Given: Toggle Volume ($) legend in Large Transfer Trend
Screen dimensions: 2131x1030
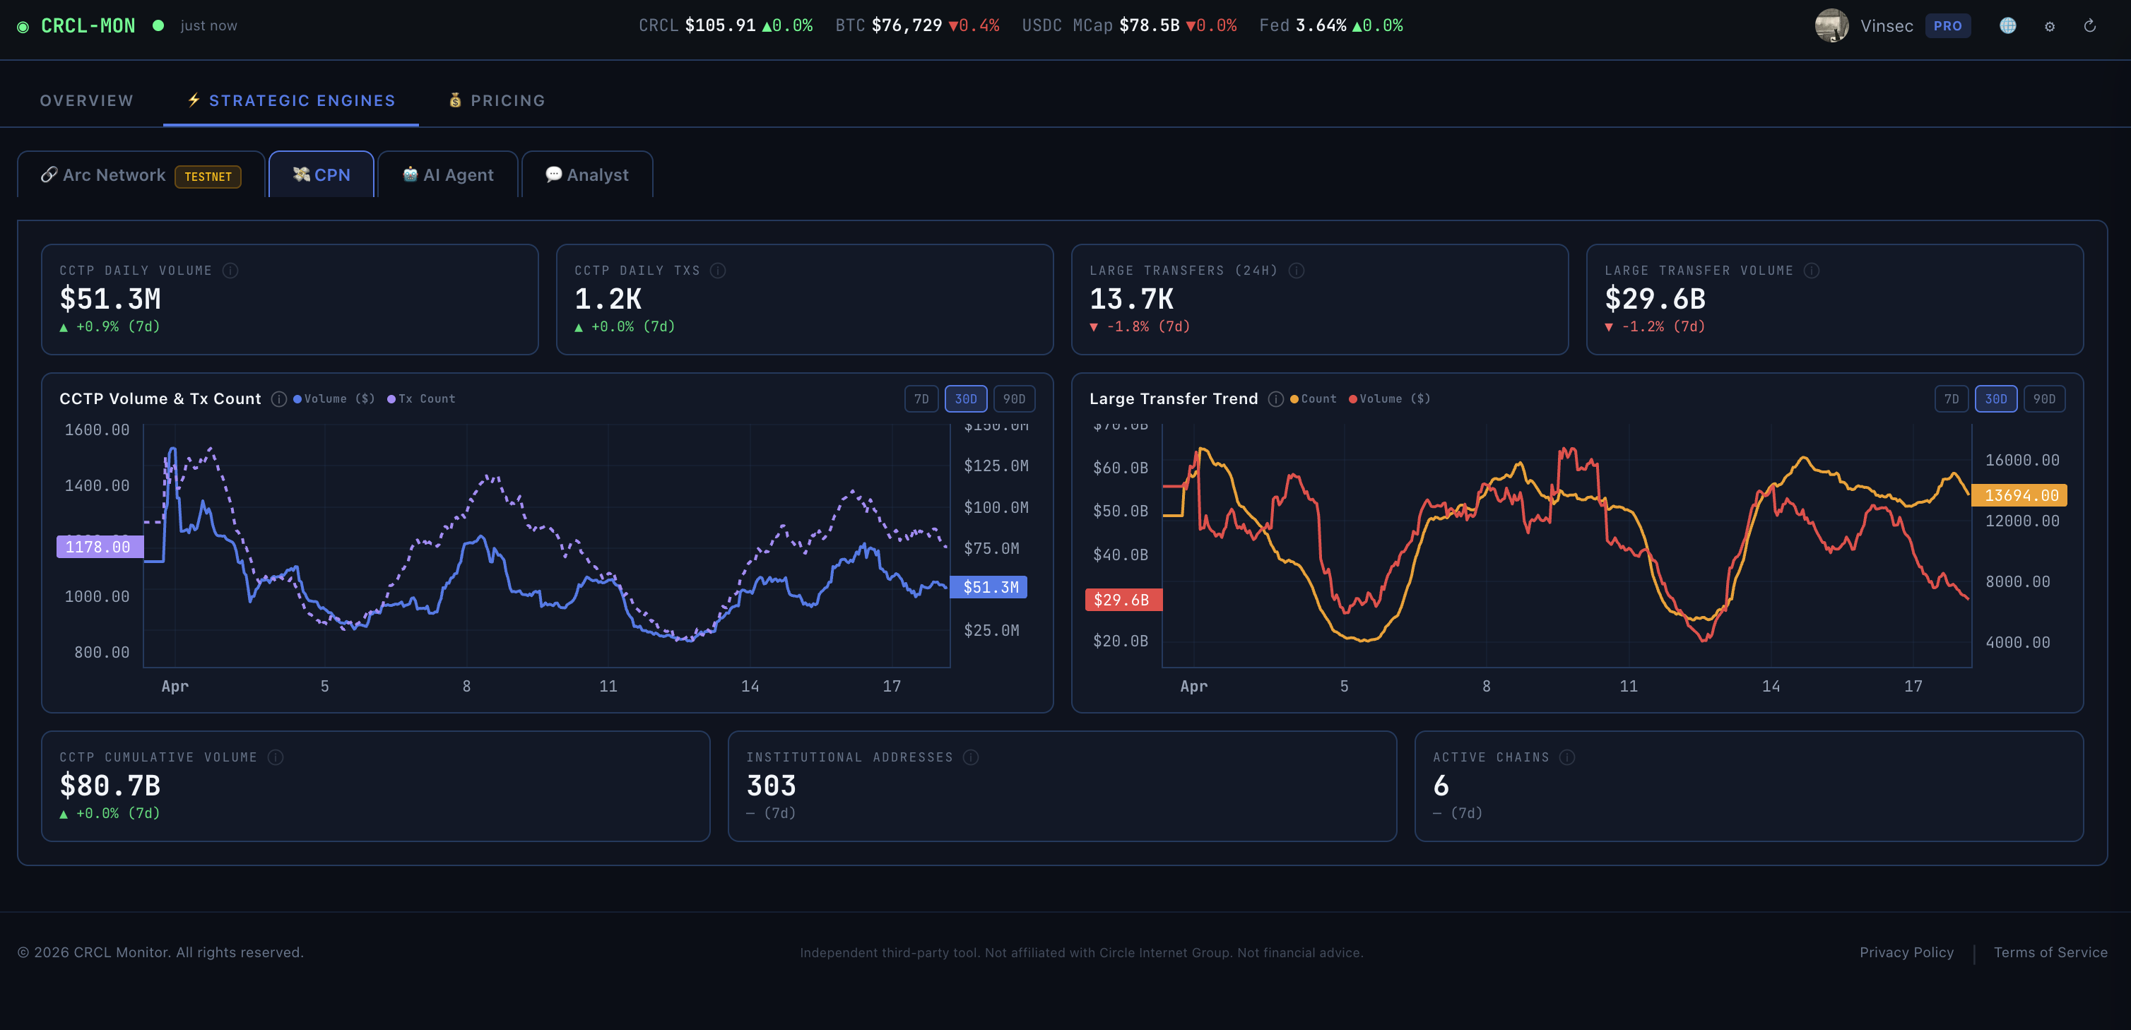Looking at the screenshot, I should pyautogui.click(x=1390, y=398).
